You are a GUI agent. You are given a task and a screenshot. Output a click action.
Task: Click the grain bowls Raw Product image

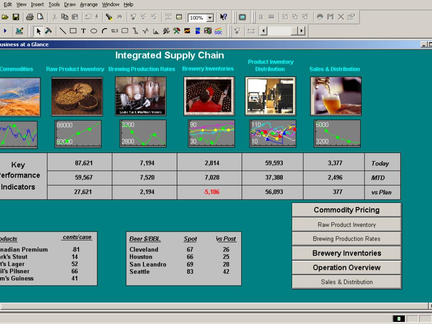[77, 97]
